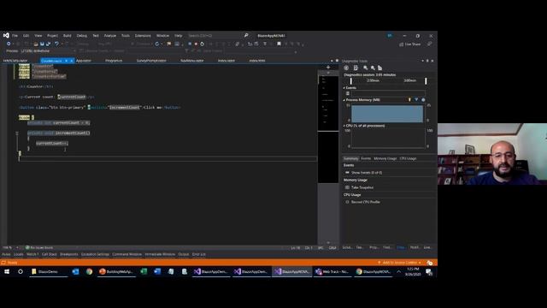Switch to the Index.razor tab
547x308 pixels.
click(x=226, y=61)
